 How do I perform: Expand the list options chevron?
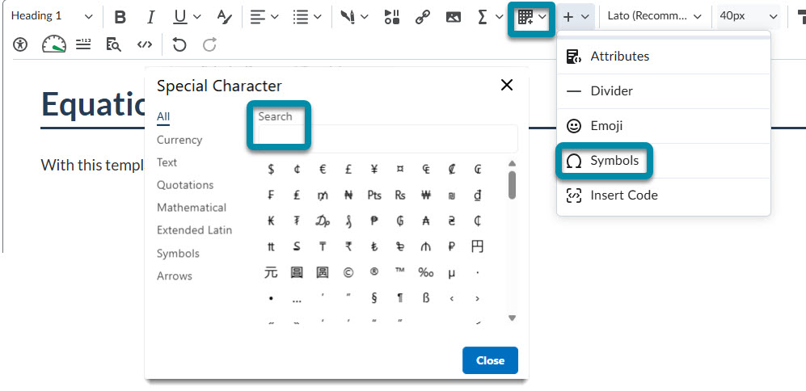click(317, 17)
